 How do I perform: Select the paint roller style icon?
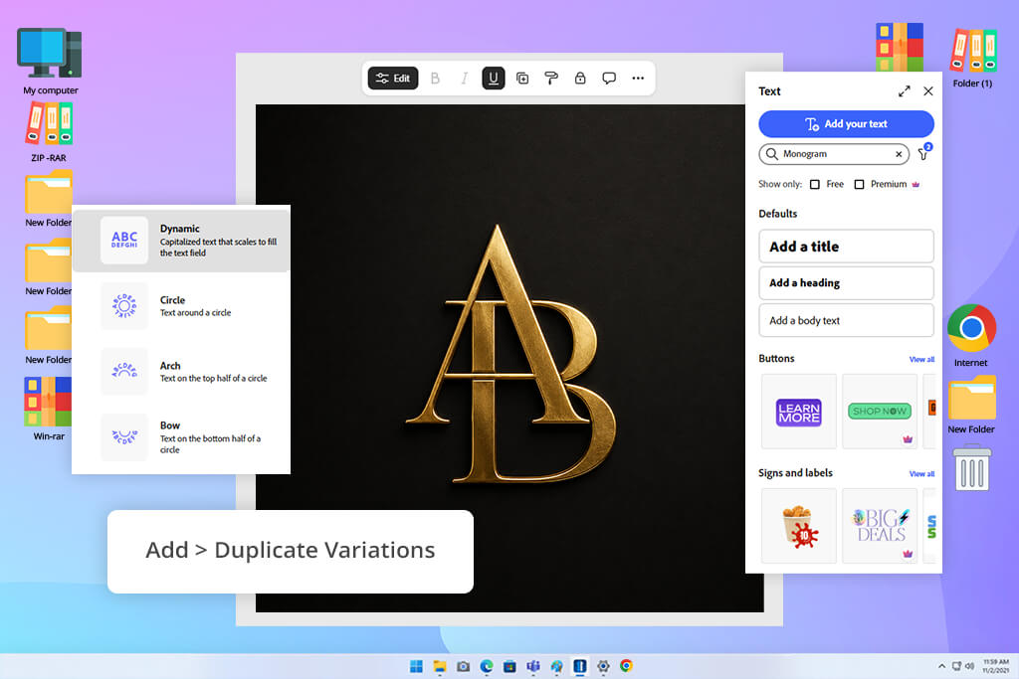(551, 79)
